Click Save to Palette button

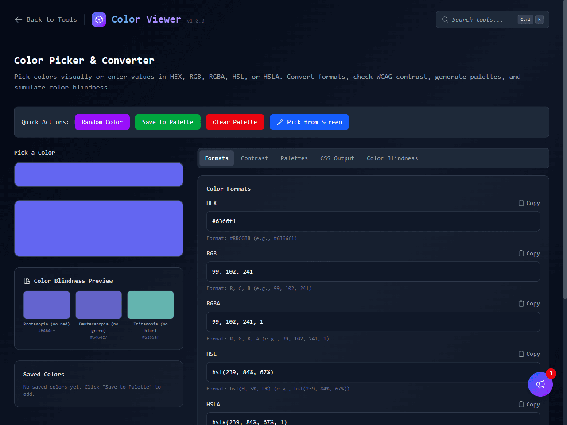[168, 122]
